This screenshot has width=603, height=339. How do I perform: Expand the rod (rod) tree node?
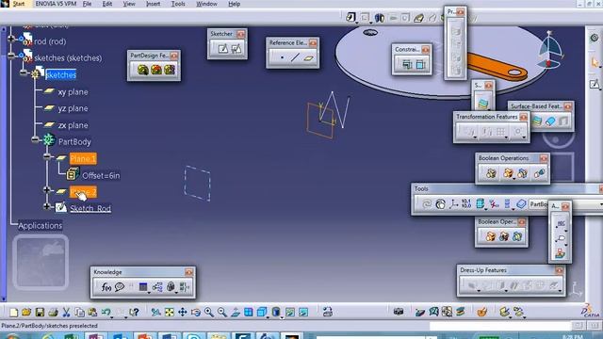click(x=11, y=39)
